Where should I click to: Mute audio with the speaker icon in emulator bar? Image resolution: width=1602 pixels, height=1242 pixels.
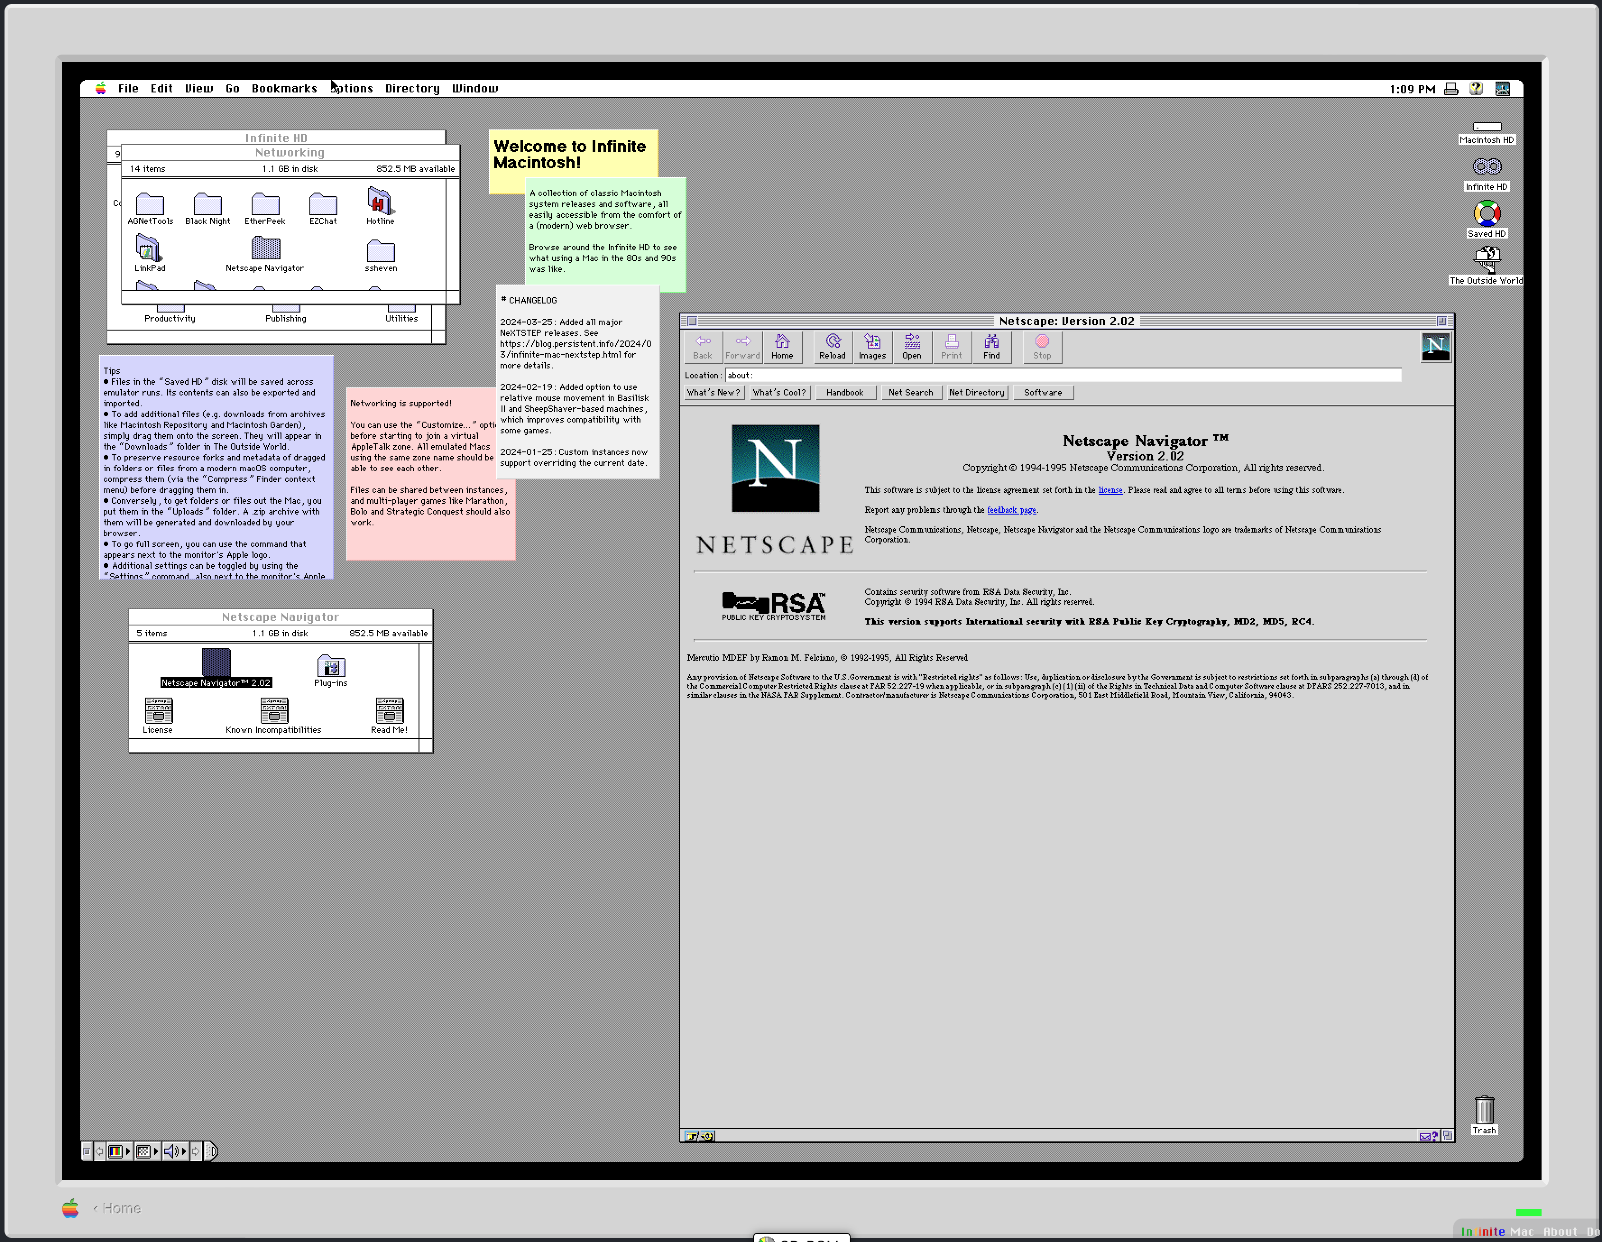170,1151
